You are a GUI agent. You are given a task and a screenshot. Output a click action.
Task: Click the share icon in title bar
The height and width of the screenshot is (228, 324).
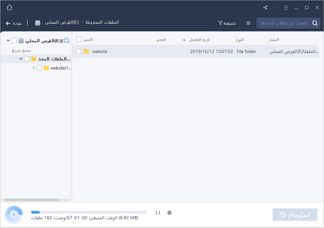coord(265,8)
